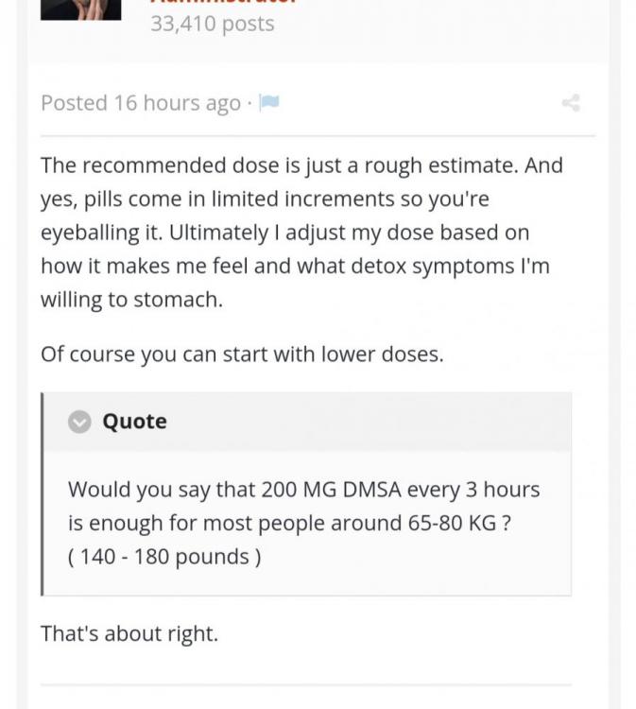This screenshot has width=636, height=709.
Task: Open the share post icon
Action: click(x=571, y=103)
